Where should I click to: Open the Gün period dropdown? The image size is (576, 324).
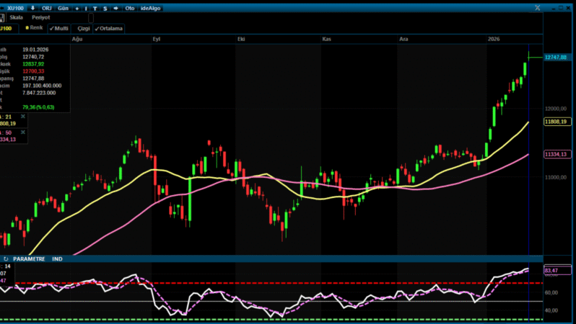pyautogui.click(x=64, y=8)
